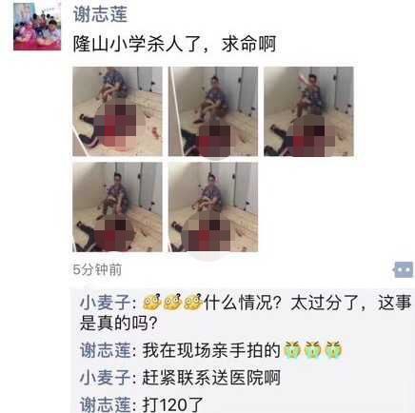Tap the first green sick emoji after 我在现场亲手拍的

tap(292, 350)
